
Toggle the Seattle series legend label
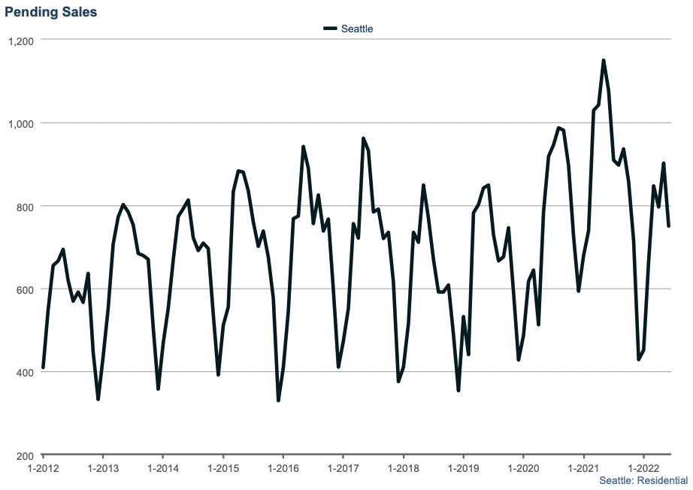[357, 29]
